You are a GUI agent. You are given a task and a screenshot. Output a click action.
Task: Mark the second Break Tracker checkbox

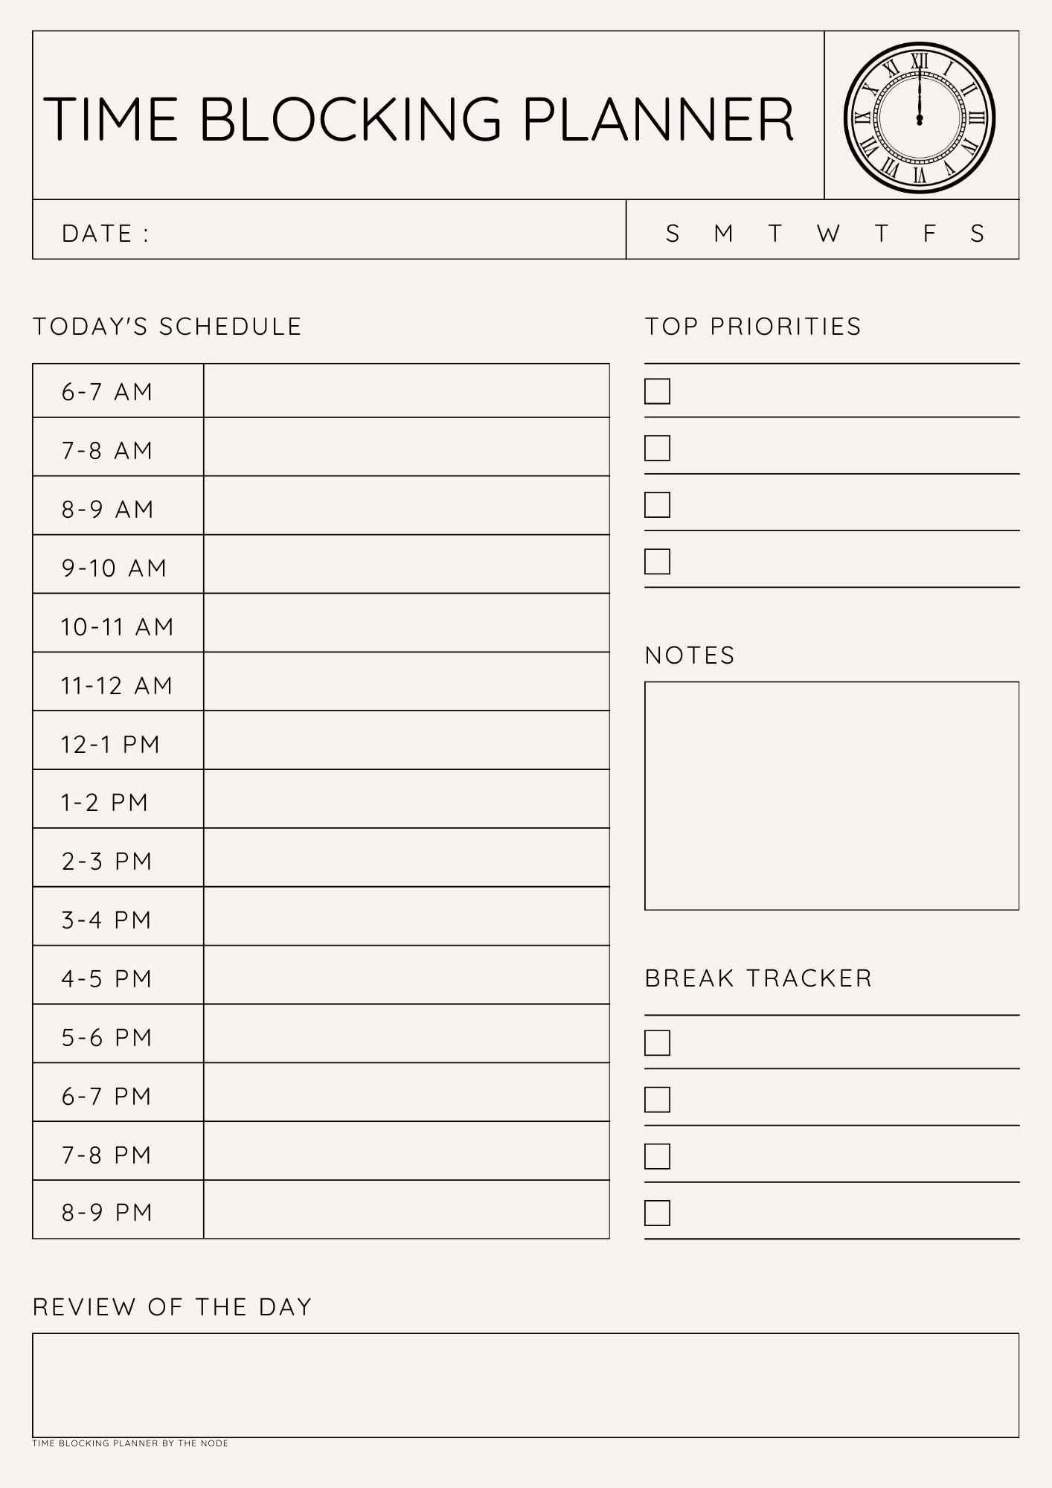(x=657, y=1099)
